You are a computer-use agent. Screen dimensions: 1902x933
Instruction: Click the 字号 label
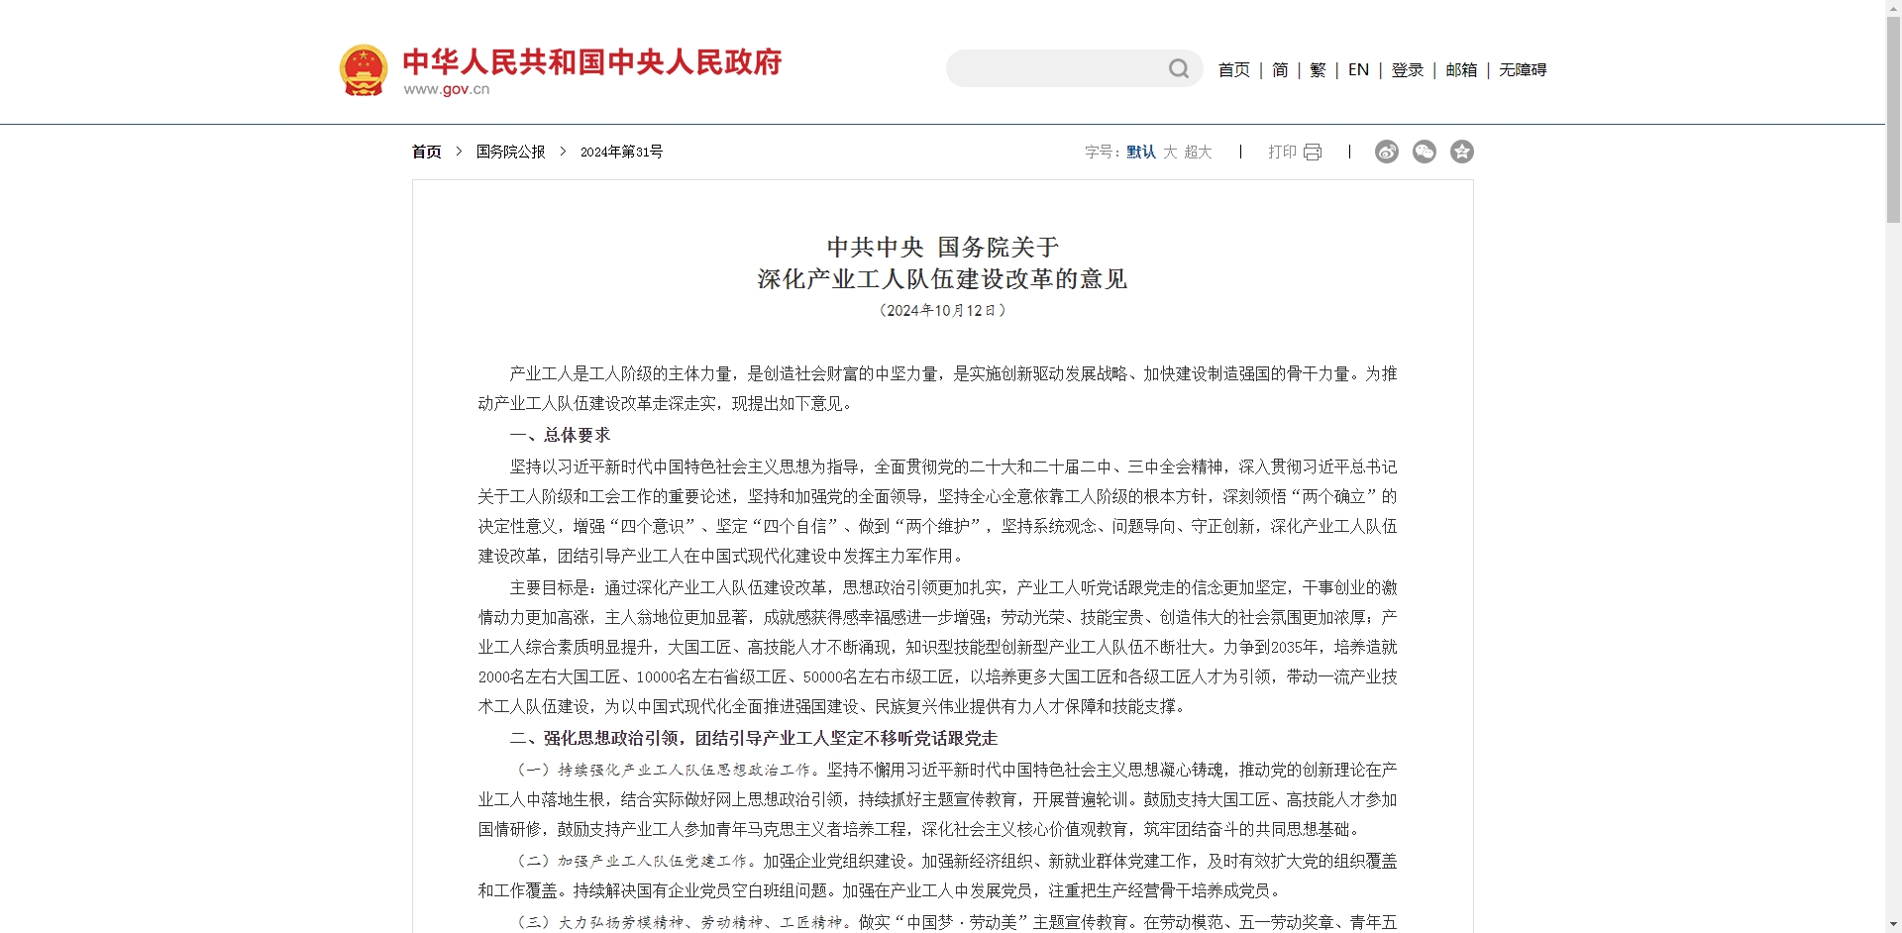coord(1102,152)
